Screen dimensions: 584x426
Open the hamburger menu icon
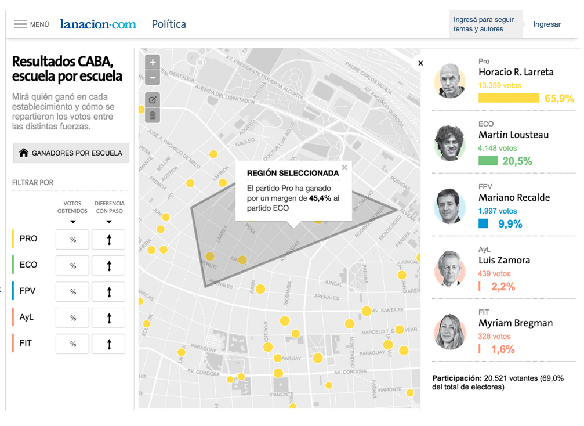point(20,24)
